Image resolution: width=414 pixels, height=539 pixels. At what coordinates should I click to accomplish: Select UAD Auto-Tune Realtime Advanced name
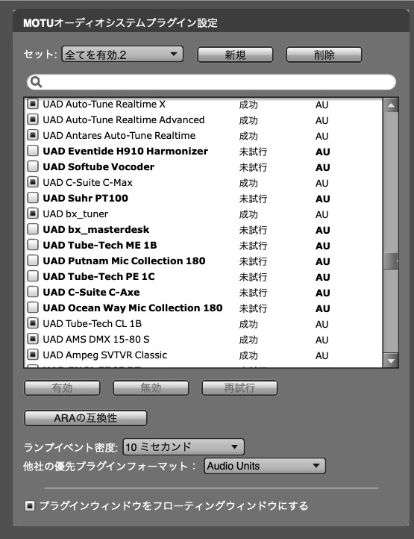tap(123, 119)
